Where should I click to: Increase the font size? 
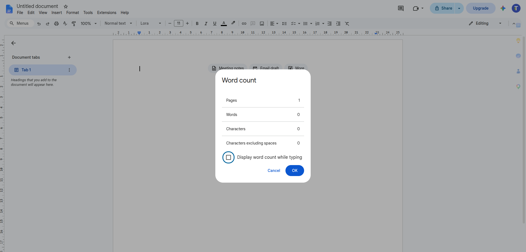(x=187, y=24)
